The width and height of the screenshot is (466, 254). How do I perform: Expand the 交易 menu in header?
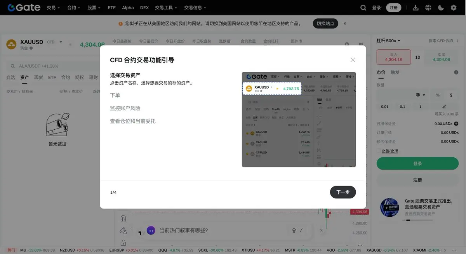point(53,7)
